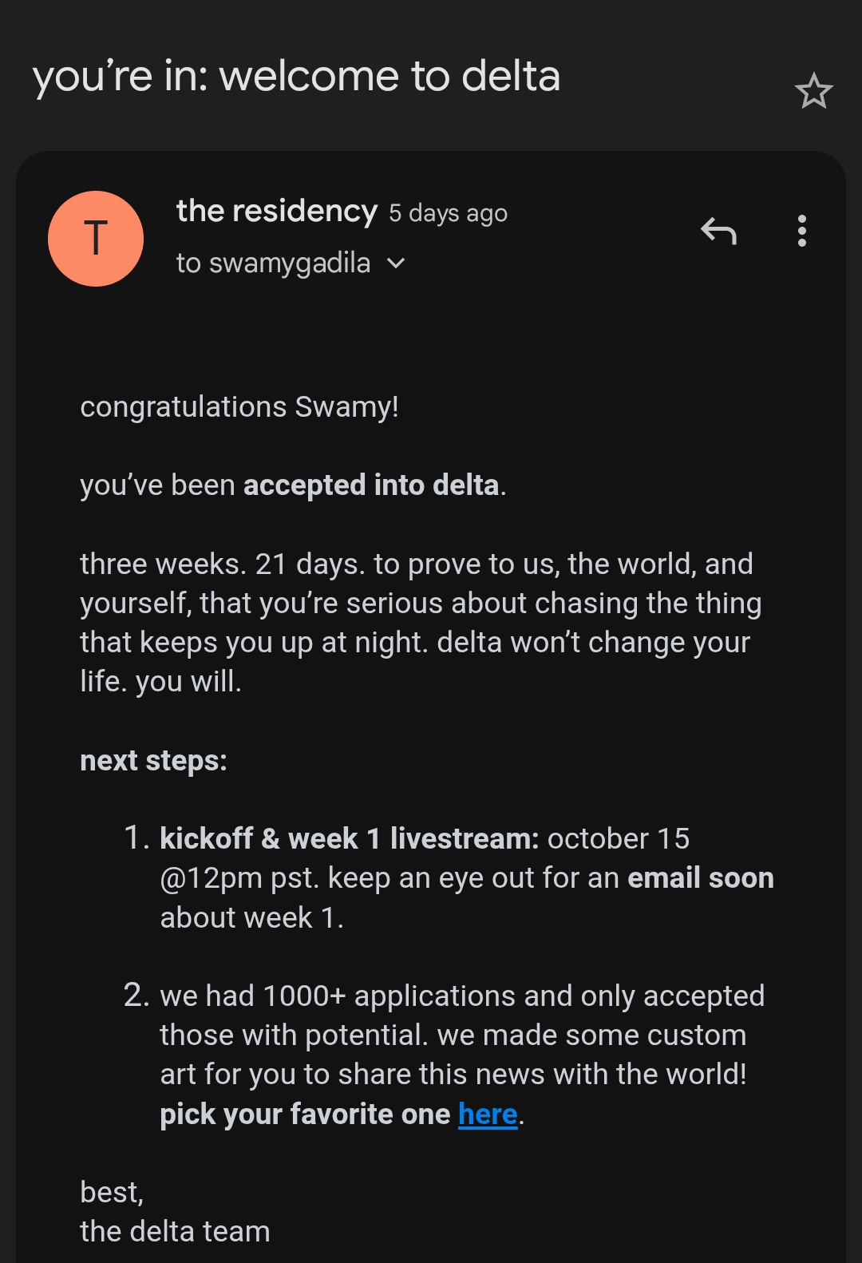
Task: Expand recipient details chevron next to swamygadila
Action: click(396, 263)
